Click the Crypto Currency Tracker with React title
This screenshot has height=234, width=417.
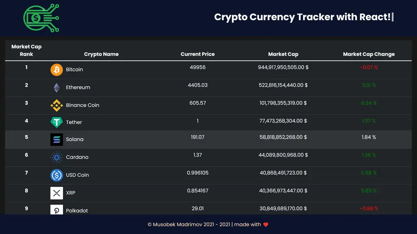302,17
